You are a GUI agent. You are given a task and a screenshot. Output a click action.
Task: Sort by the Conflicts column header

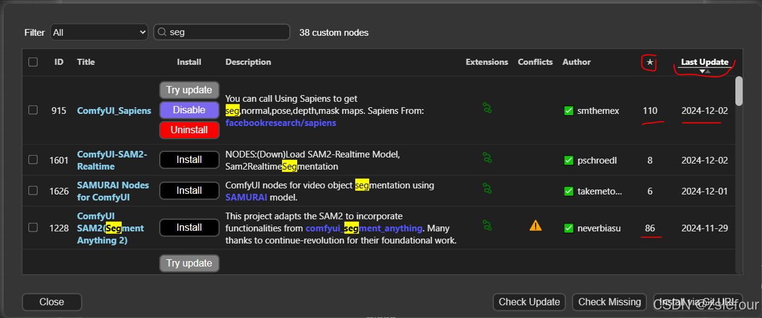535,62
